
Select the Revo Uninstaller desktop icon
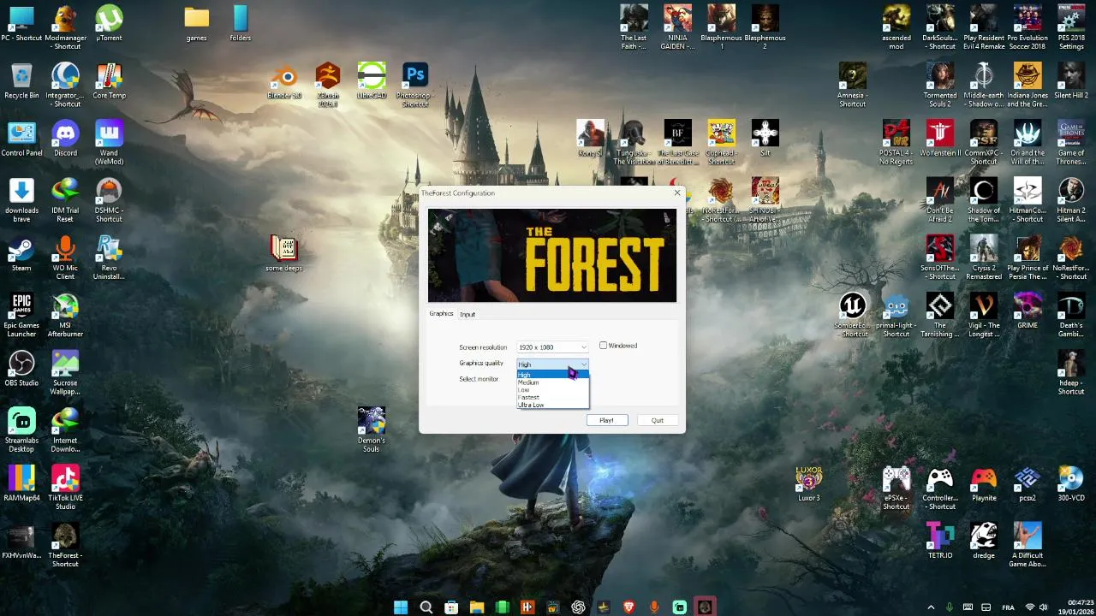coord(109,258)
